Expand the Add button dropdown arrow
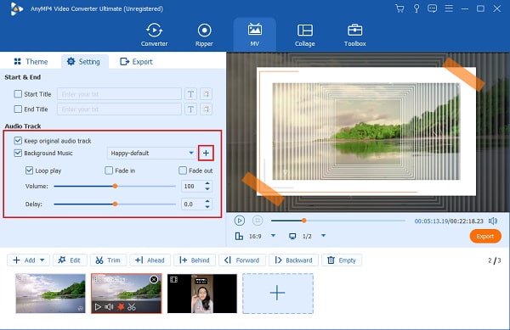This screenshot has width=510, height=330. (x=42, y=260)
